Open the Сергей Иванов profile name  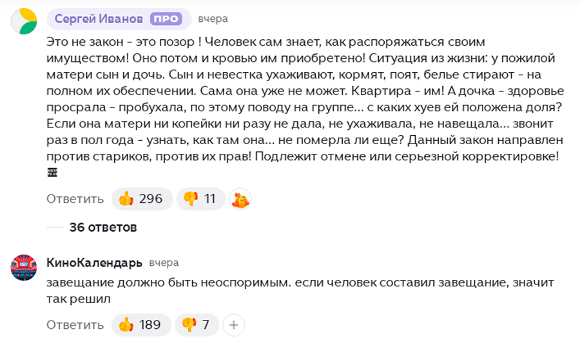99,19
